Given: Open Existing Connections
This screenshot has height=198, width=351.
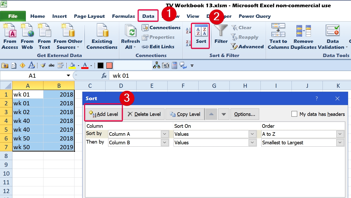Looking at the screenshot, I should [102, 36].
